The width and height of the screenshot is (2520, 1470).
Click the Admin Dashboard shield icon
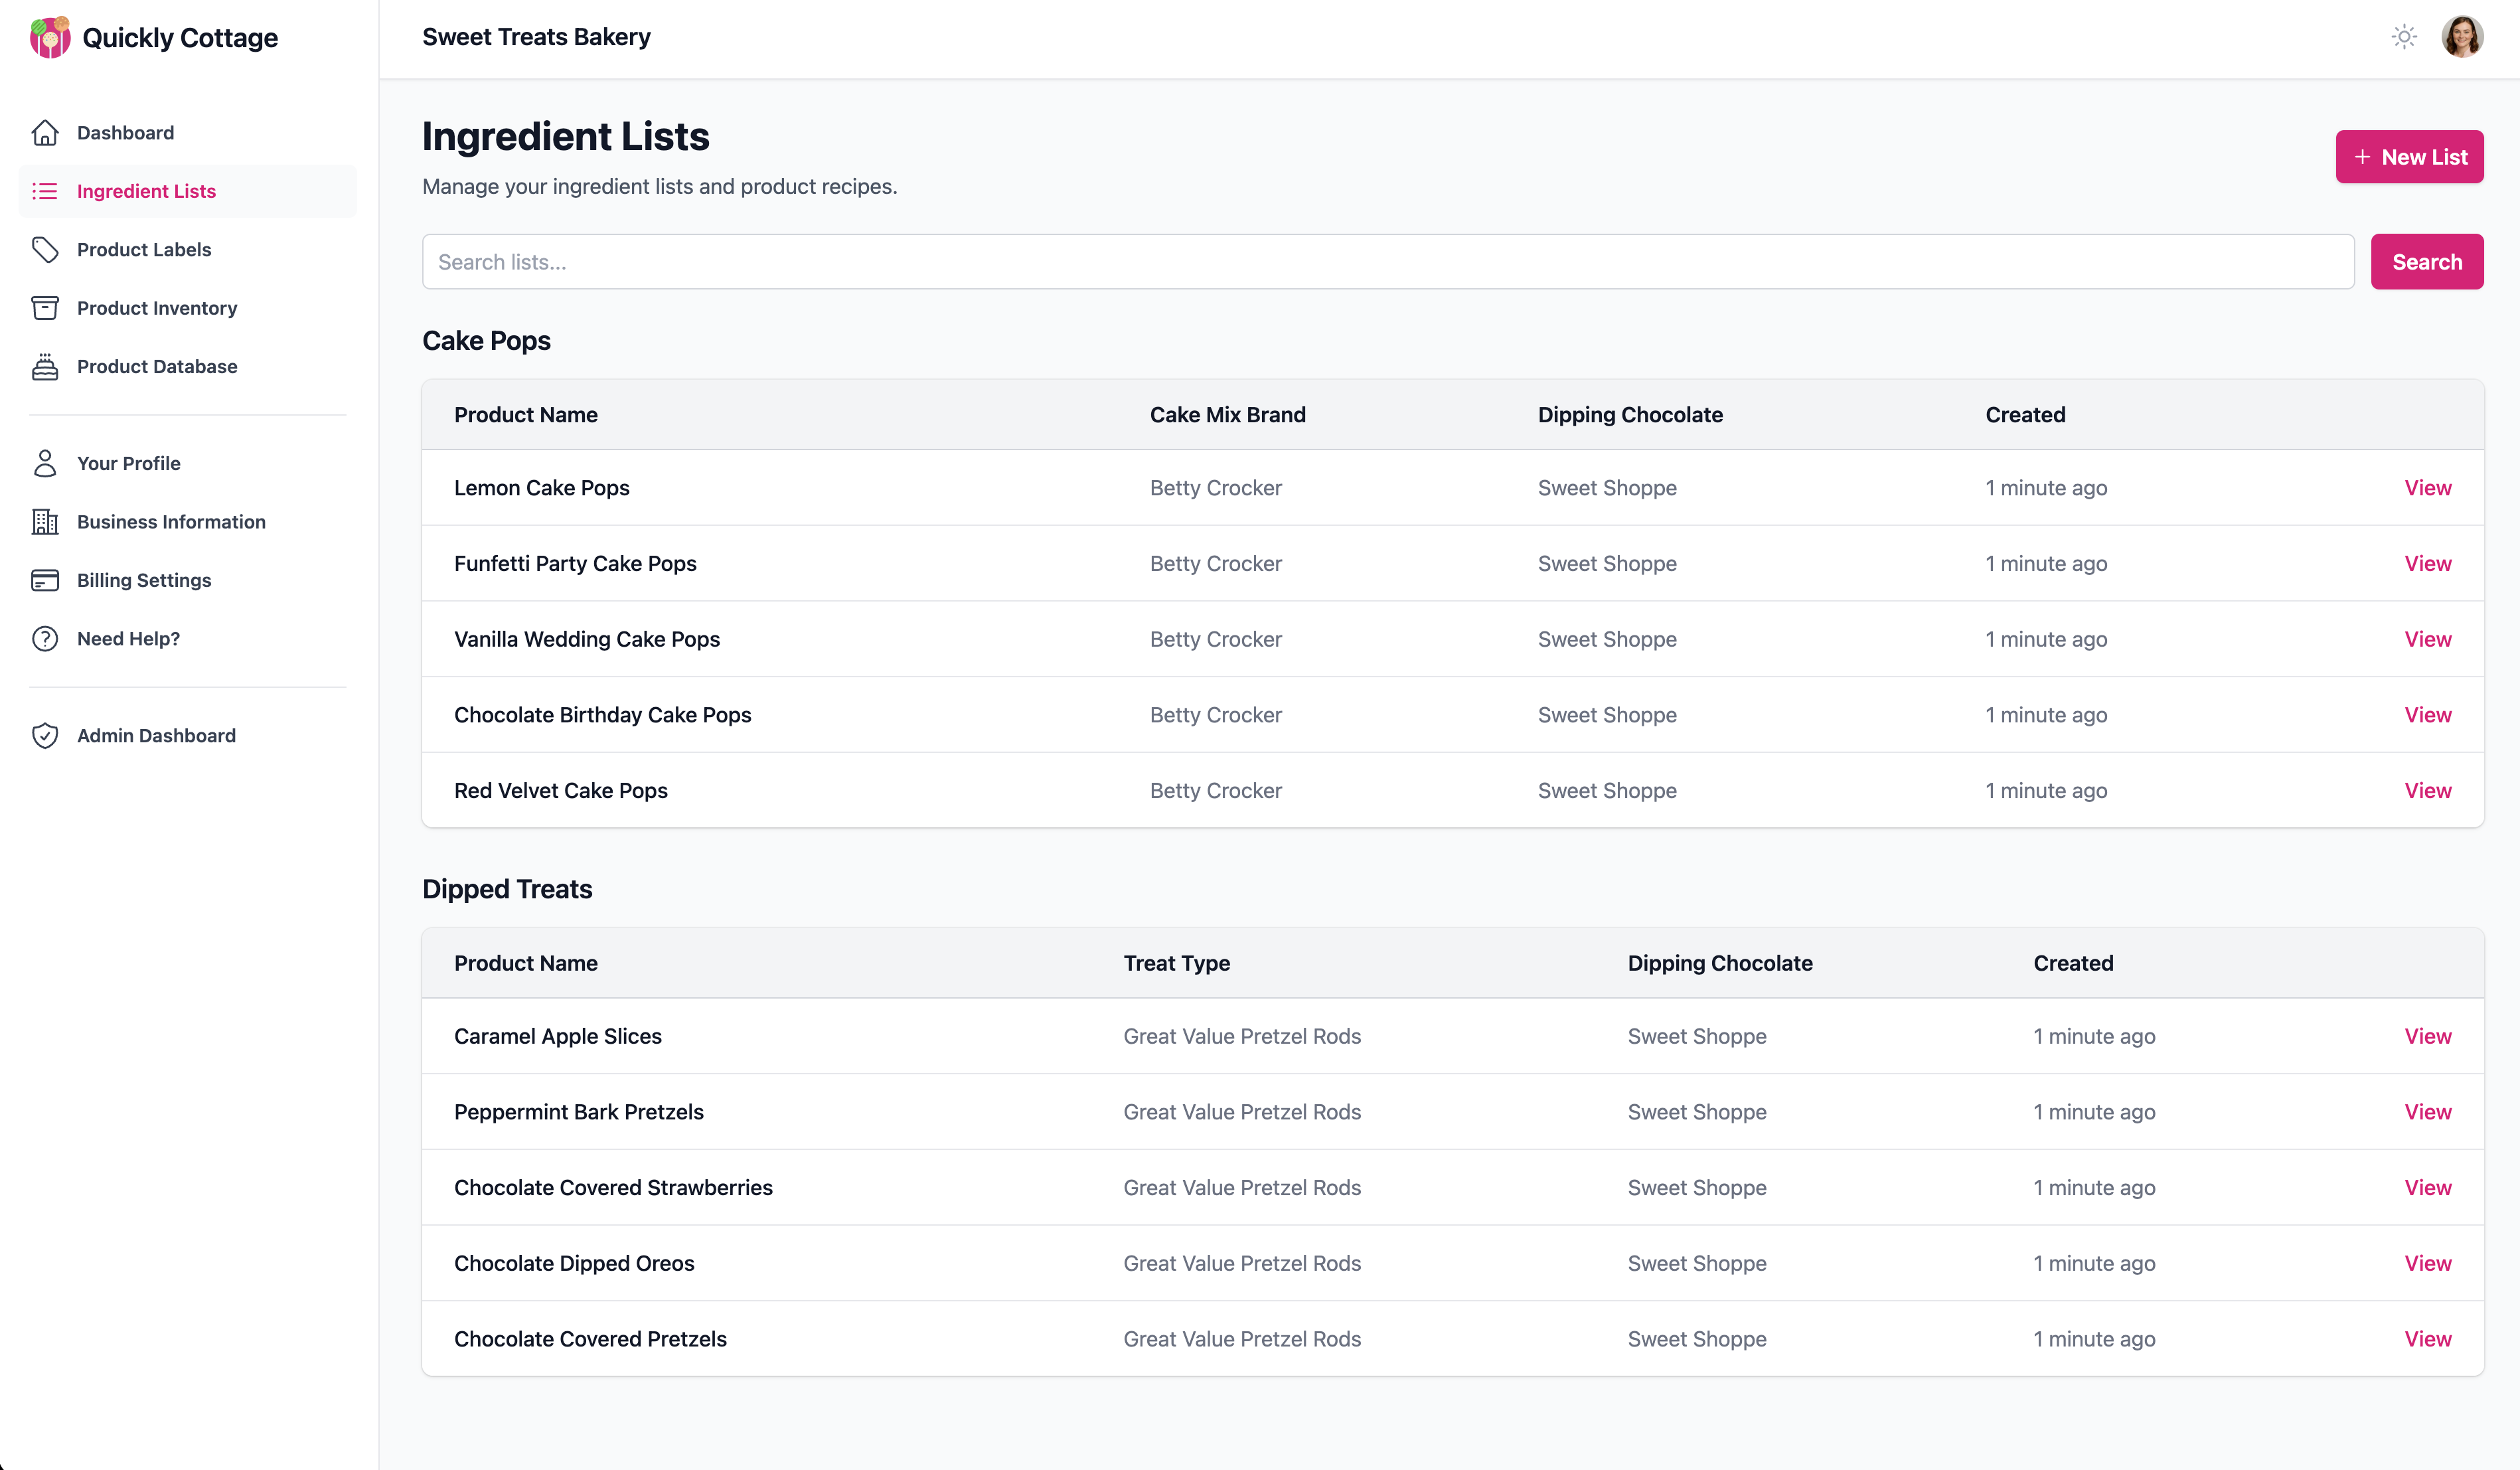pyautogui.click(x=46, y=735)
